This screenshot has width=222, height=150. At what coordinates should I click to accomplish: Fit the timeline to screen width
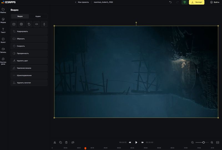(x=218, y=142)
